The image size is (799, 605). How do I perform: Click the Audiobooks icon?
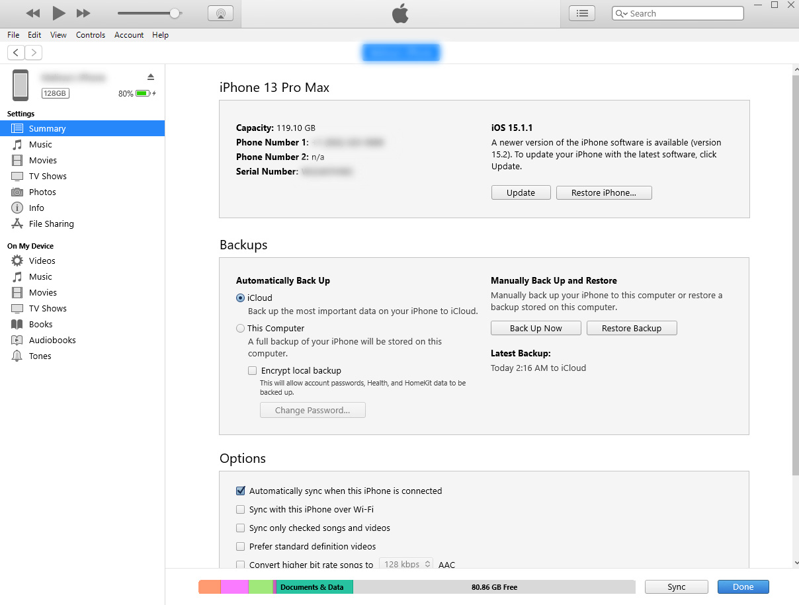(x=17, y=341)
